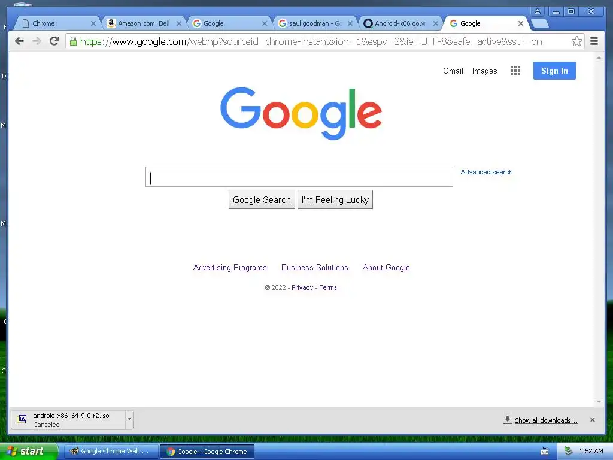
Task: Open the Gmail link
Action: coord(453,71)
